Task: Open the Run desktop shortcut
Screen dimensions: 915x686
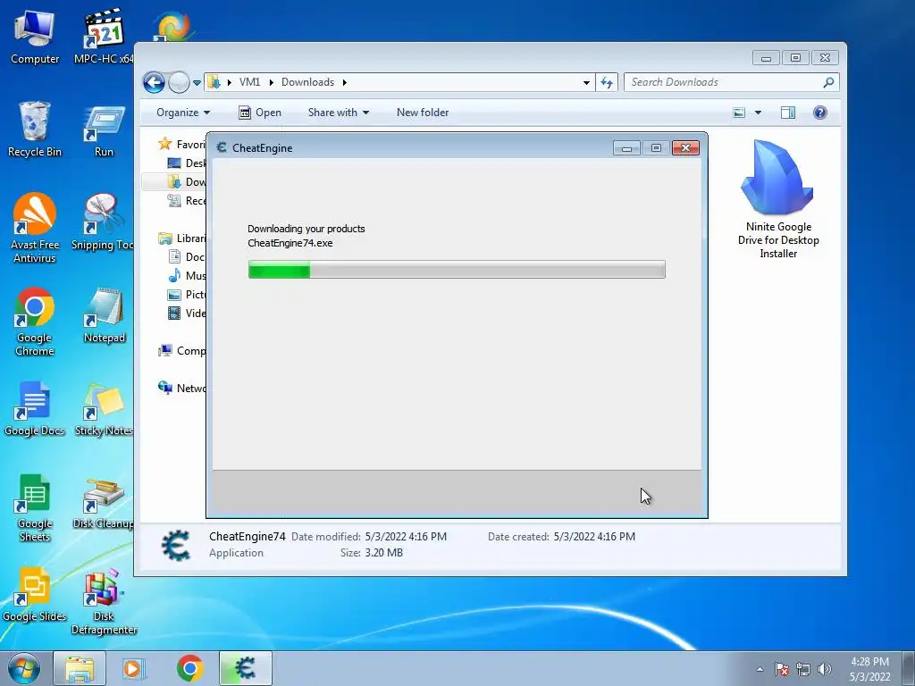Action: tap(104, 131)
